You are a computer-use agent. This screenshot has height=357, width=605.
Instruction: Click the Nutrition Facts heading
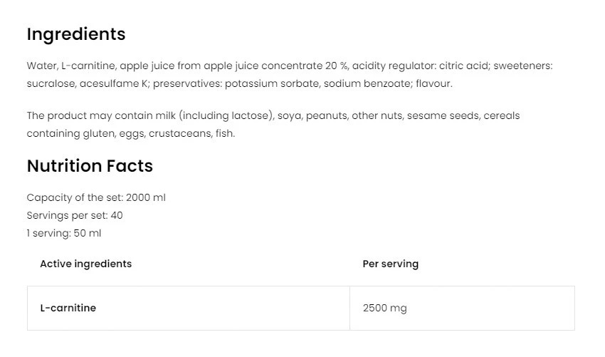tap(90, 166)
